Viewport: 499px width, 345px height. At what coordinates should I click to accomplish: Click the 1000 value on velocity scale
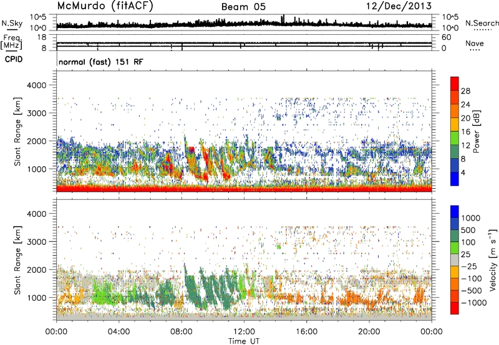click(x=471, y=218)
